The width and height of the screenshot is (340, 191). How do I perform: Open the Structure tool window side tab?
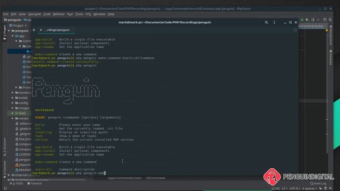[5, 147]
